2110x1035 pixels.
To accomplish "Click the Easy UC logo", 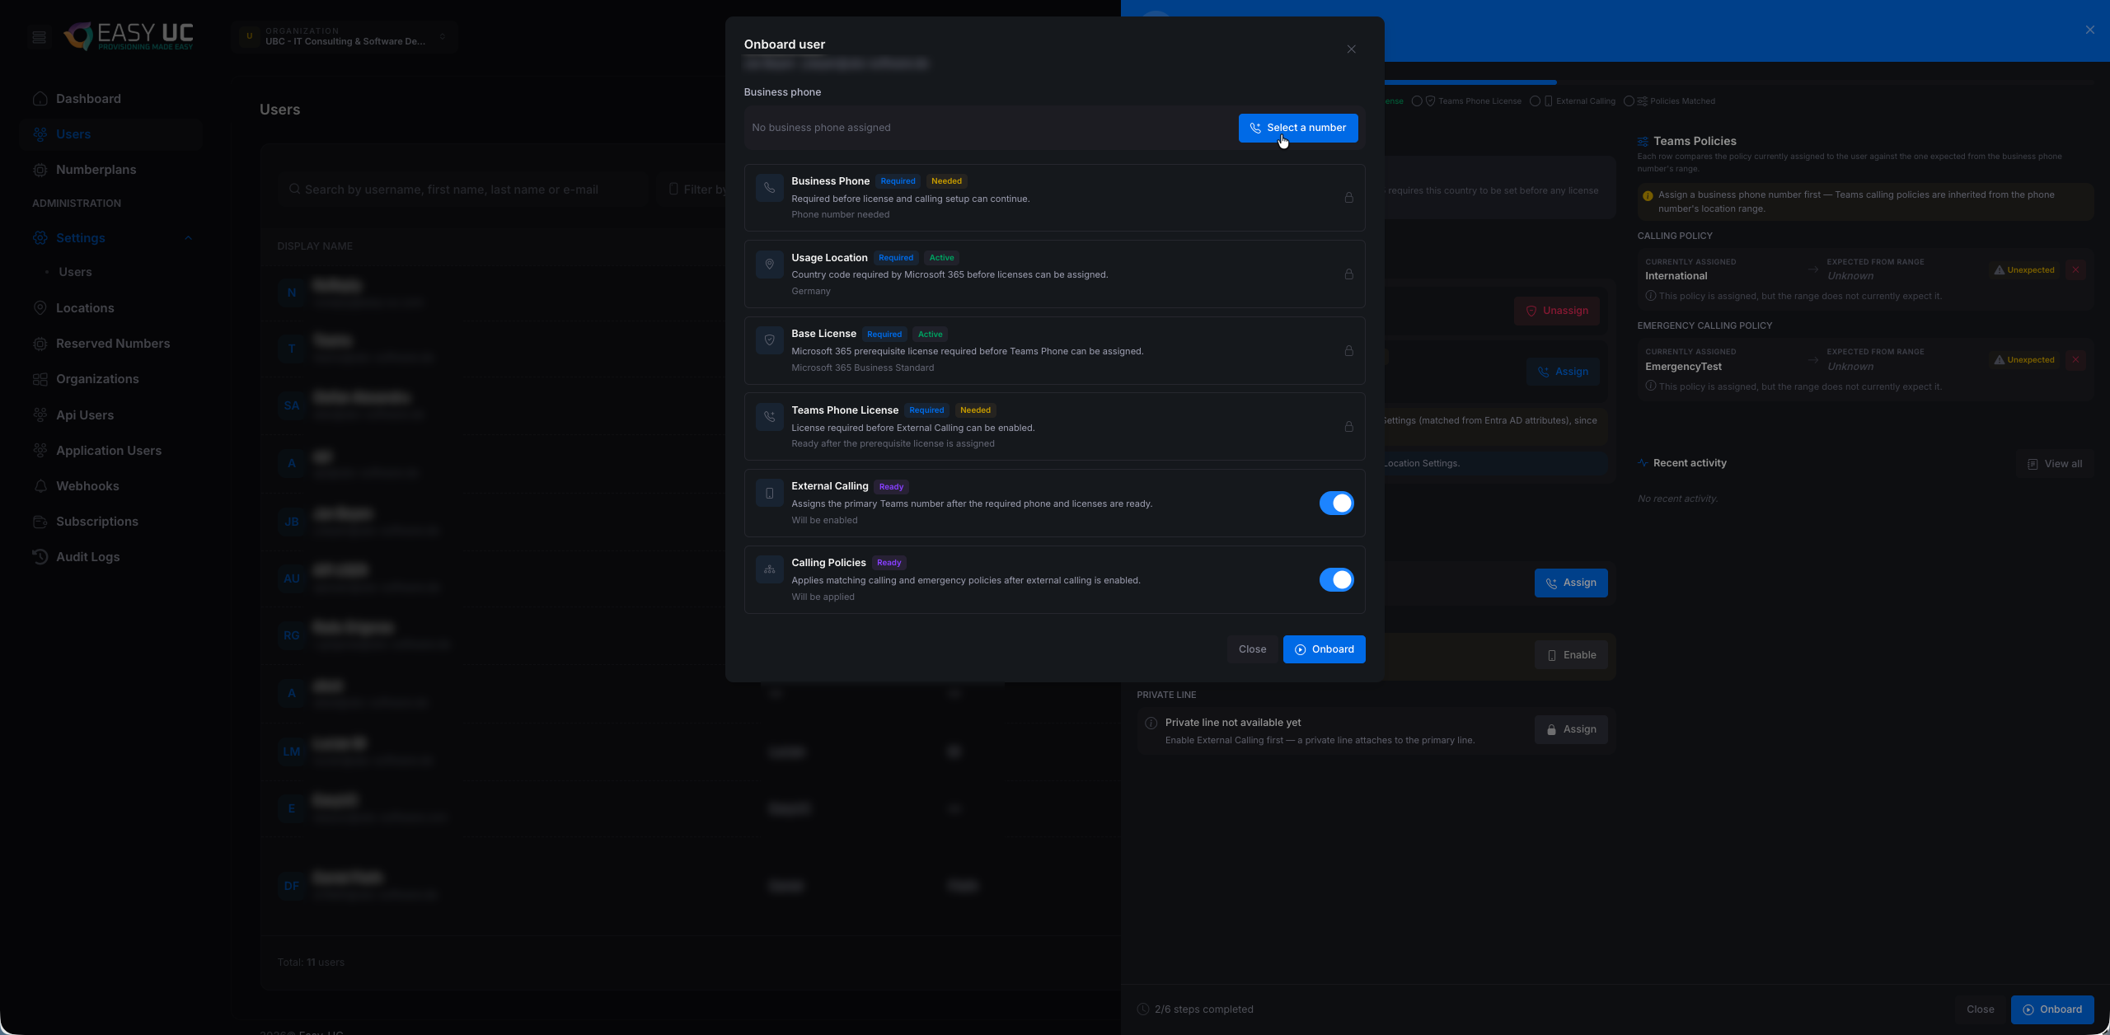I will (x=129, y=36).
